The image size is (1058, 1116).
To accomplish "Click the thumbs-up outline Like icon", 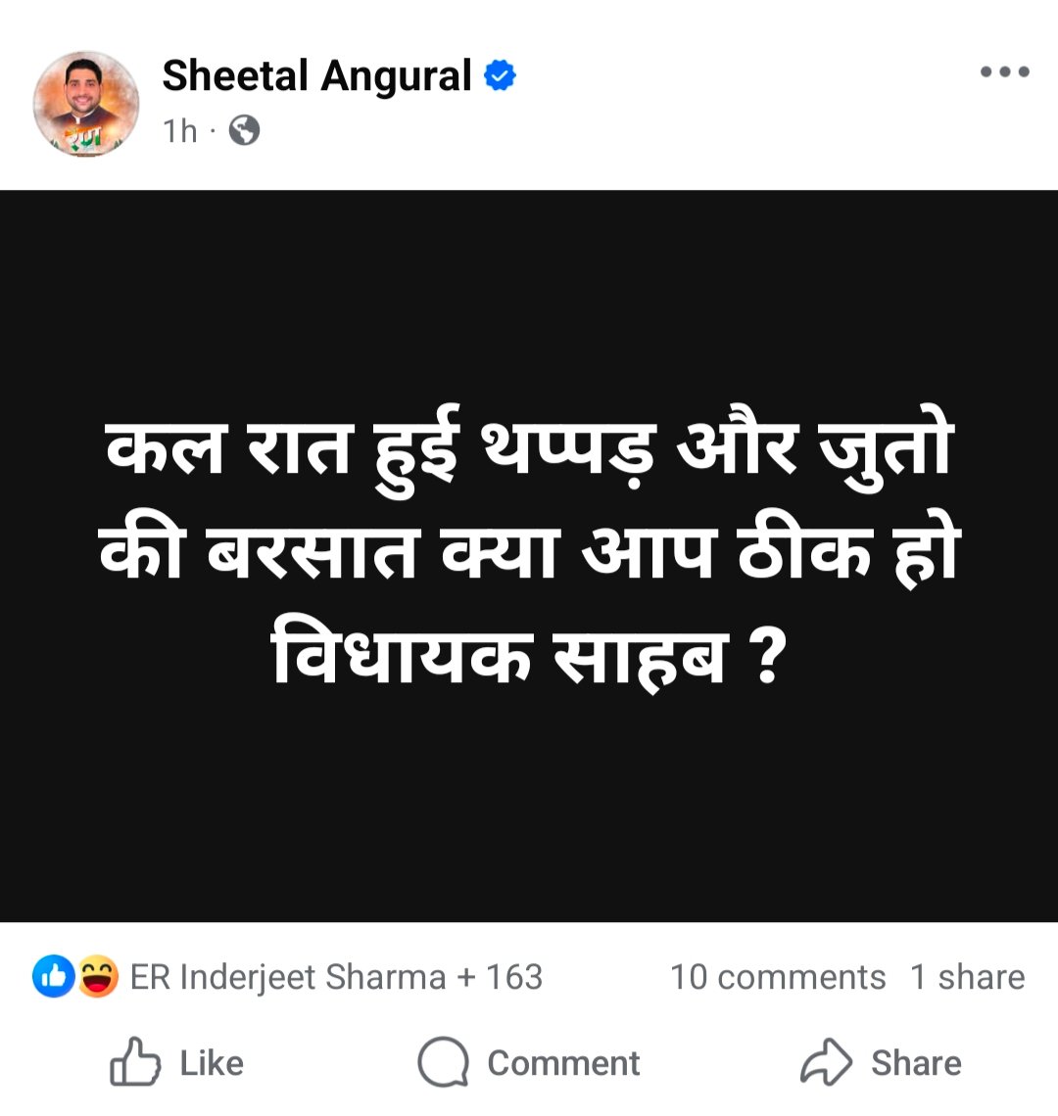I will tap(134, 1062).
